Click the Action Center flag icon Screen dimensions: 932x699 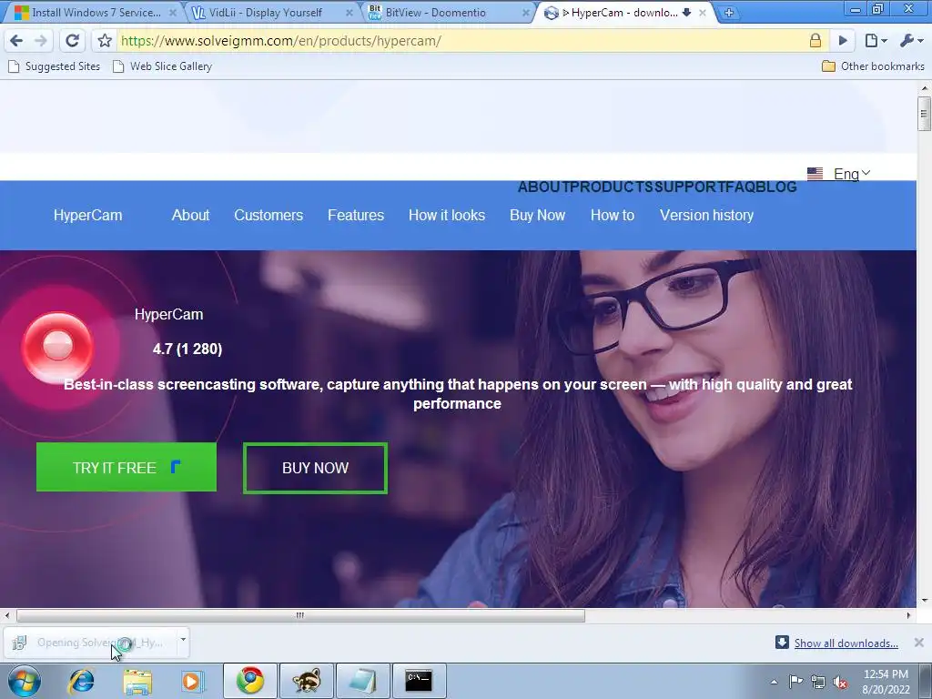coord(795,681)
